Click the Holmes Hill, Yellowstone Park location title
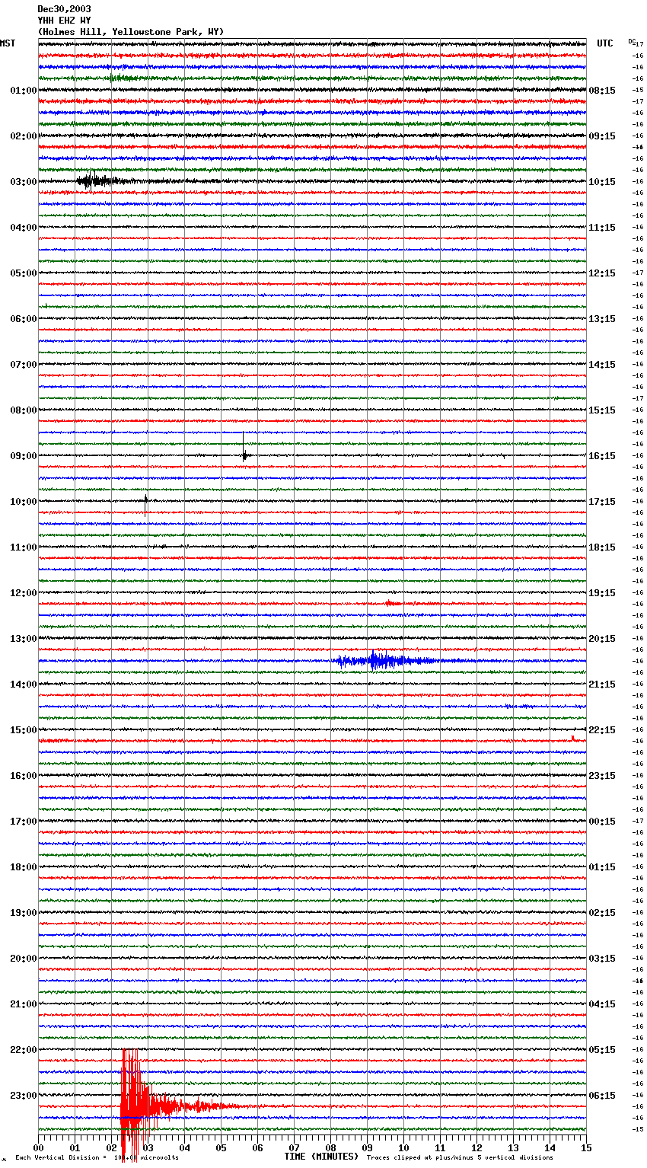Screen dimensions: 647x1168 click(131, 32)
